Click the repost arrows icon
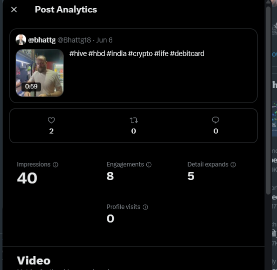This screenshot has height=270, width=277. point(134,120)
